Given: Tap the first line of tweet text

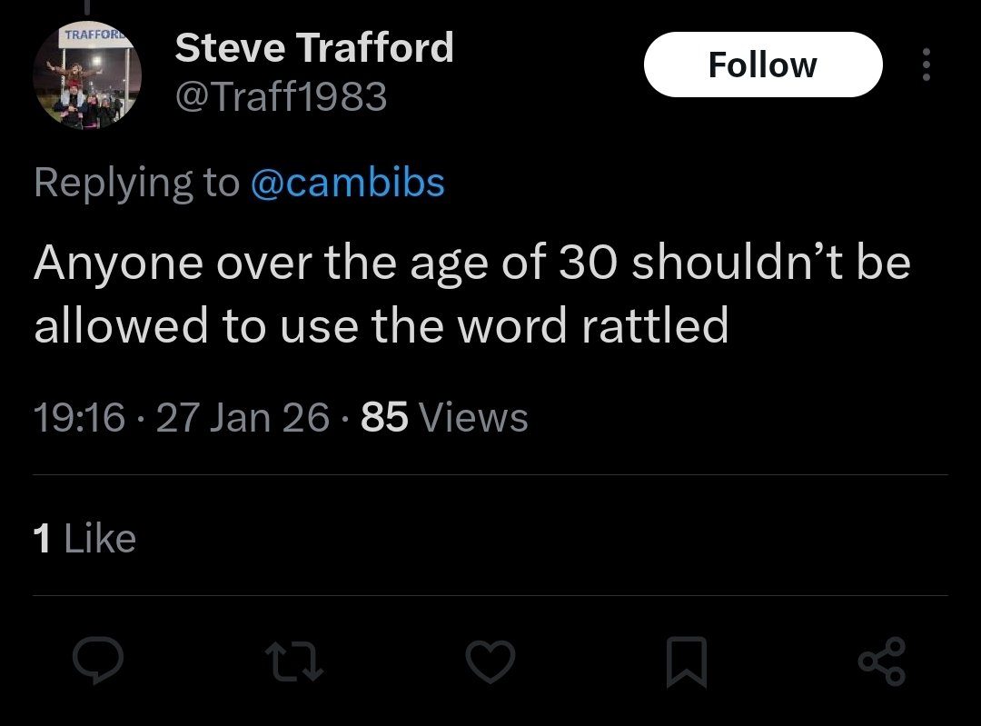Looking at the screenshot, I should pyautogui.click(x=471, y=264).
